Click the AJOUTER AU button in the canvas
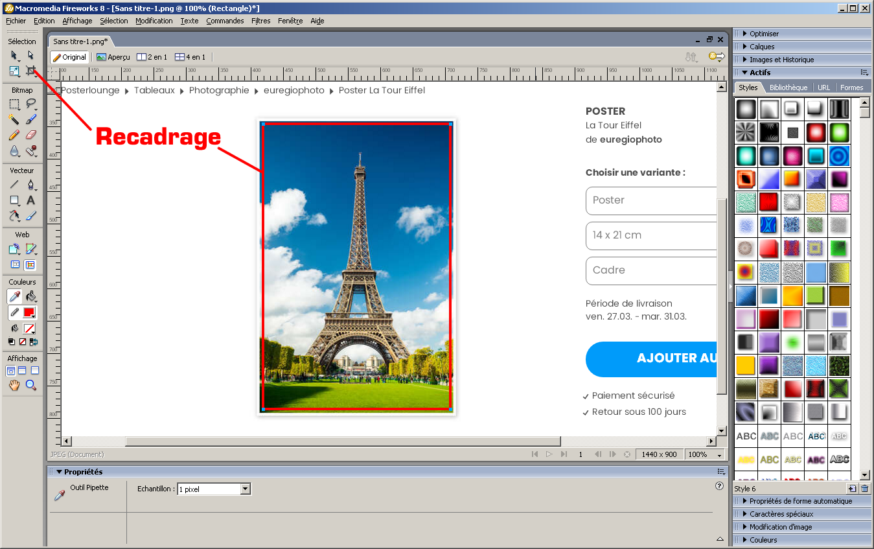This screenshot has height=549, width=874. pyautogui.click(x=651, y=358)
